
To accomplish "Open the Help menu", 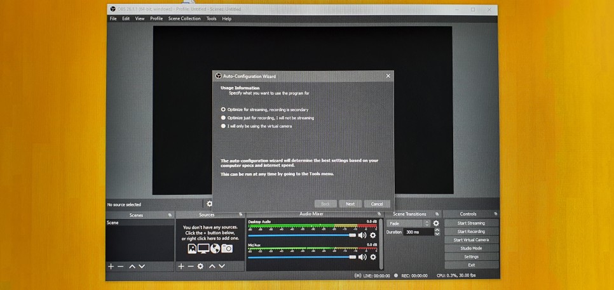I will [227, 18].
